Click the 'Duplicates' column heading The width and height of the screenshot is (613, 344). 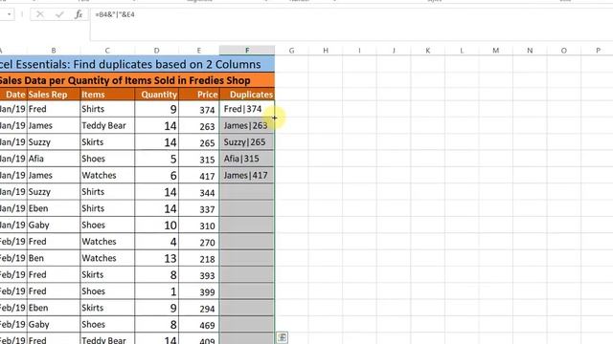(247, 95)
